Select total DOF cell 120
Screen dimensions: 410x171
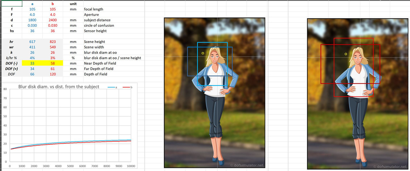[53, 74]
